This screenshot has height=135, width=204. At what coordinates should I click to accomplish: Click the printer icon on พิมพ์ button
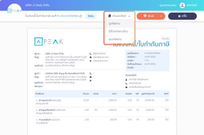[145, 16]
